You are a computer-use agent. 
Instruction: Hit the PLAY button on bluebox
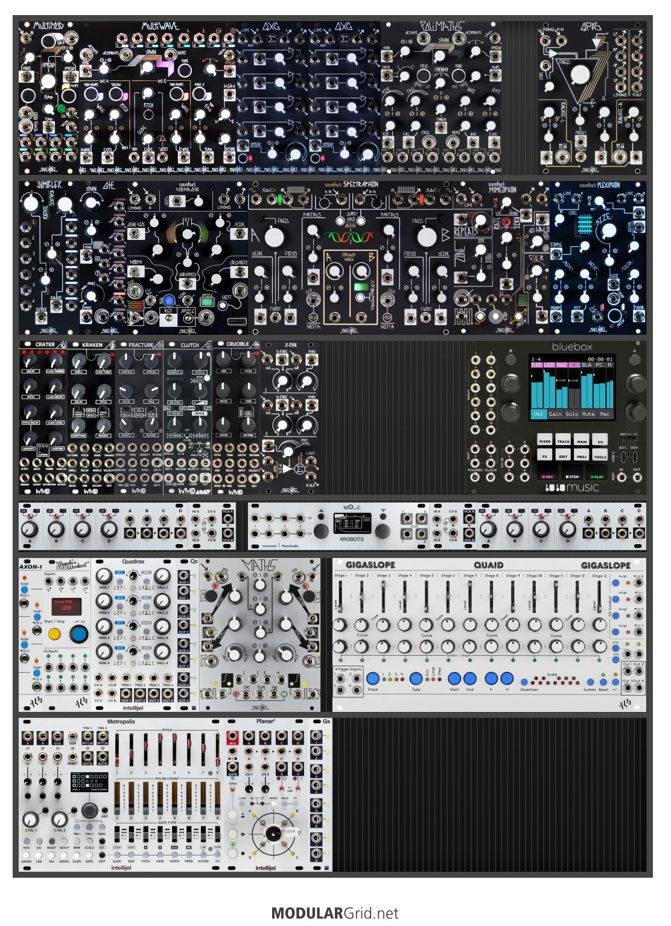[598, 476]
